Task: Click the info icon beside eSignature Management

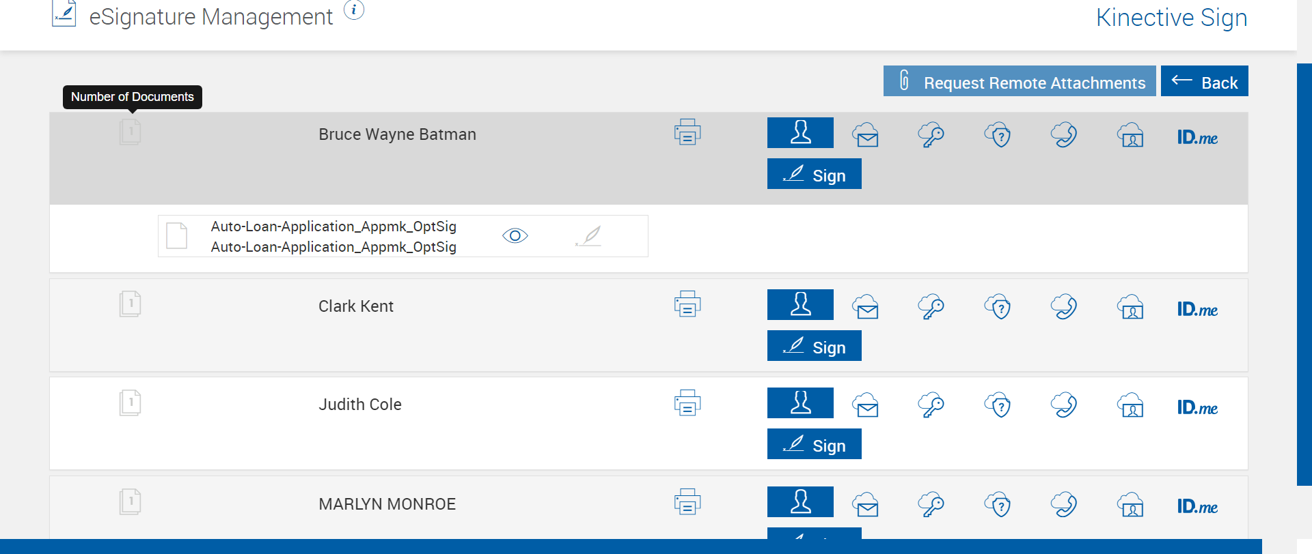Action: [354, 10]
